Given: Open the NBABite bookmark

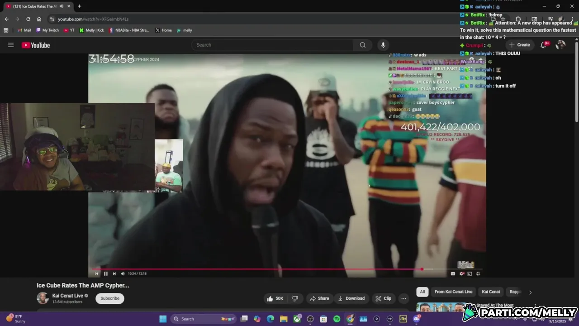Looking at the screenshot, I should [128, 30].
